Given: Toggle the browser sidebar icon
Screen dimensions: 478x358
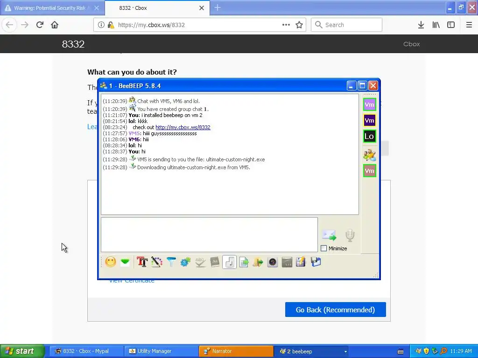Looking at the screenshot, I should 451,25.
